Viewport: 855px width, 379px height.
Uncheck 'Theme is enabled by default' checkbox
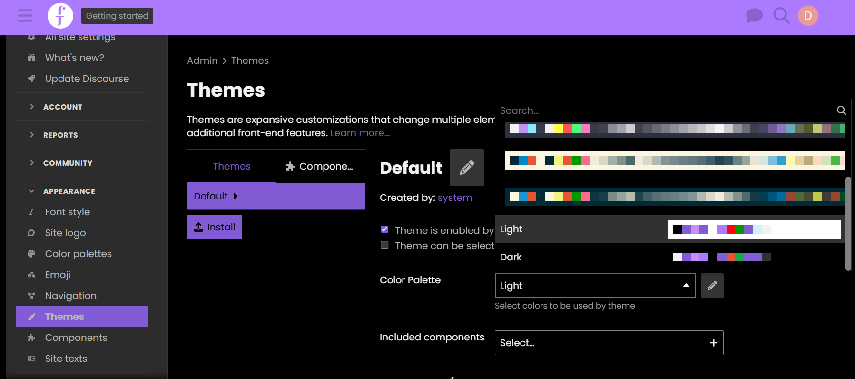384,229
